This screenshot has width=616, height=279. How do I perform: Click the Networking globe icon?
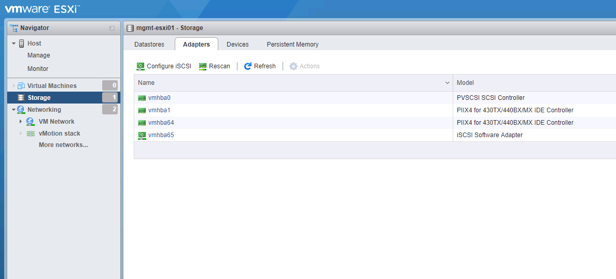(x=21, y=110)
